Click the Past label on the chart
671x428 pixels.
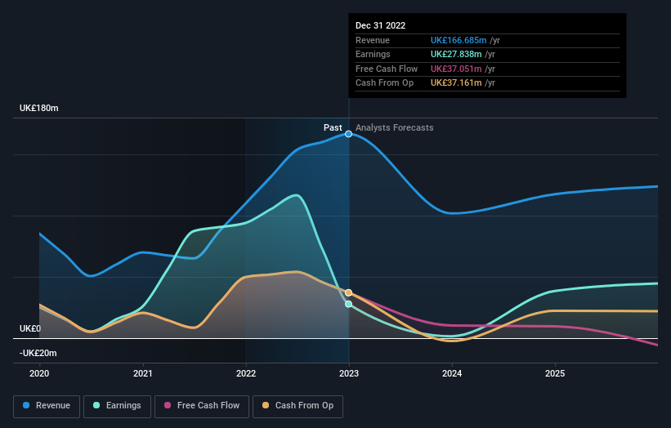coord(333,127)
